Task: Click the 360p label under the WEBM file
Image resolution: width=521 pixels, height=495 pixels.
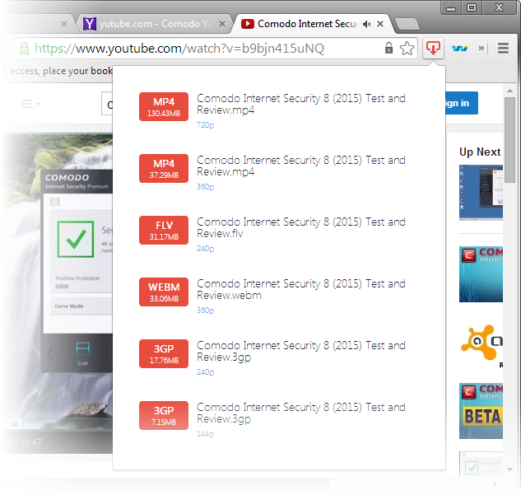Action: (x=205, y=311)
